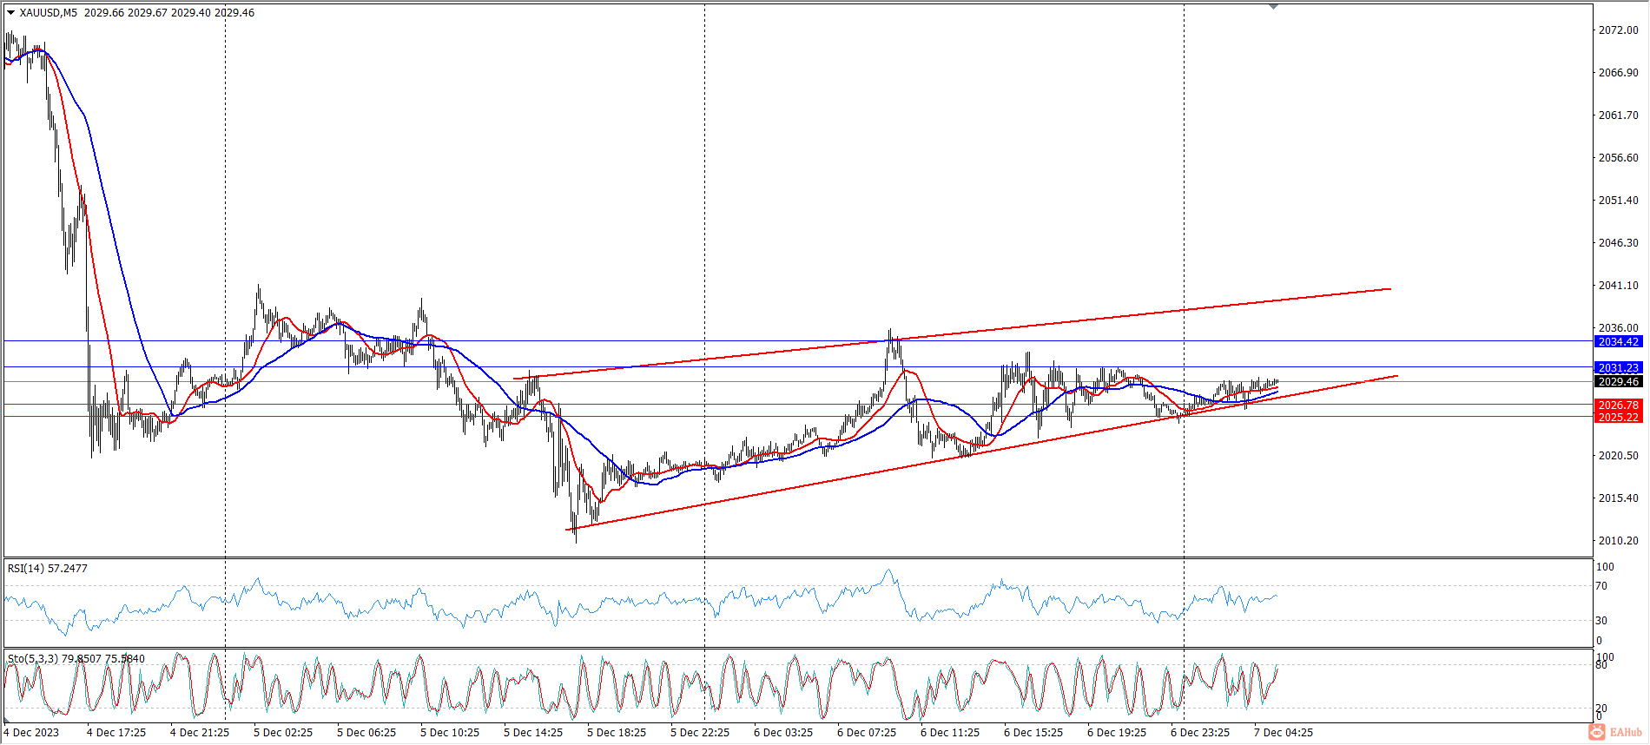The height and width of the screenshot is (745, 1650).
Task: Click the 2072.00 price axis value
Action: 1619,30
